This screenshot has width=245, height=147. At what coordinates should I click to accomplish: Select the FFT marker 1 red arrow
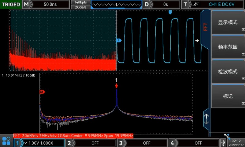116,86
